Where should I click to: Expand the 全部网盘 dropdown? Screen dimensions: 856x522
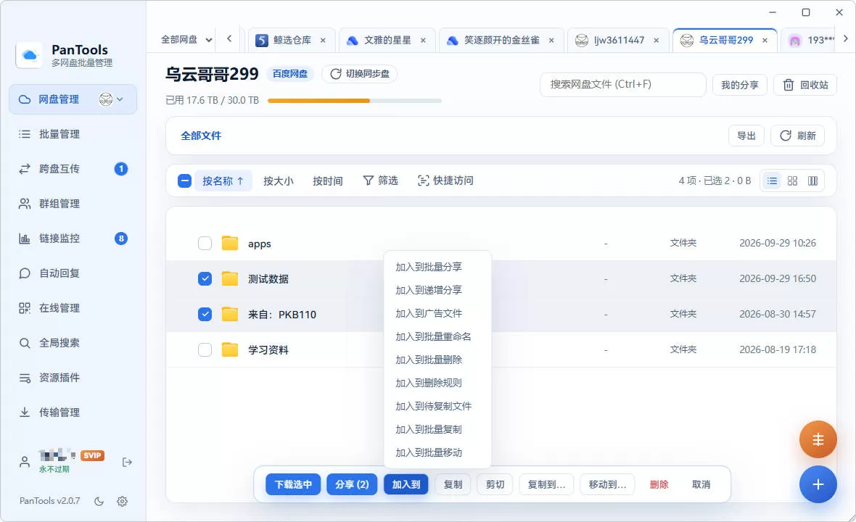click(x=186, y=40)
